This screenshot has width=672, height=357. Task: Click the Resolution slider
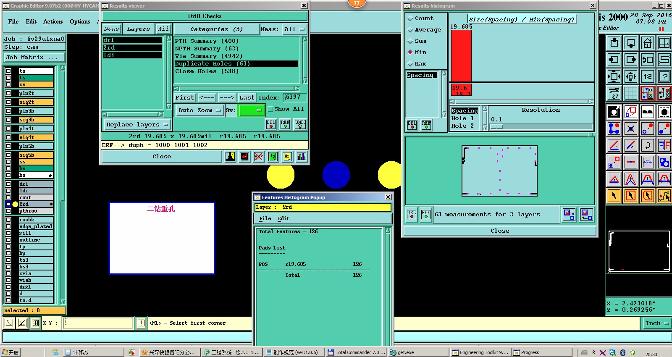point(541,126)
